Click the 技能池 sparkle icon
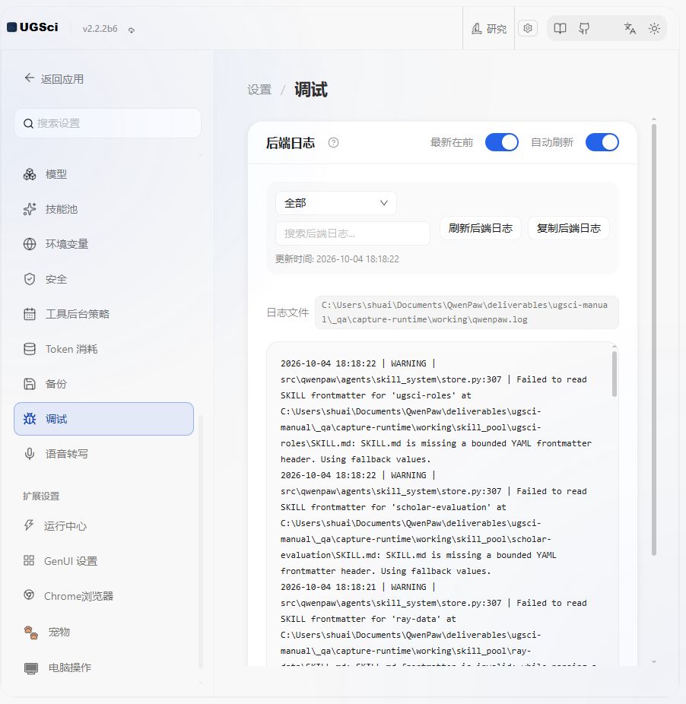 coord(30,209)
